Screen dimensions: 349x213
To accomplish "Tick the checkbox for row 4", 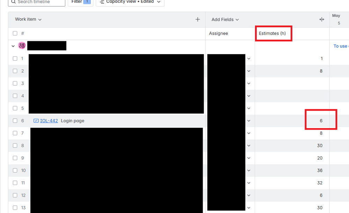I will click(x=15, y=96).
